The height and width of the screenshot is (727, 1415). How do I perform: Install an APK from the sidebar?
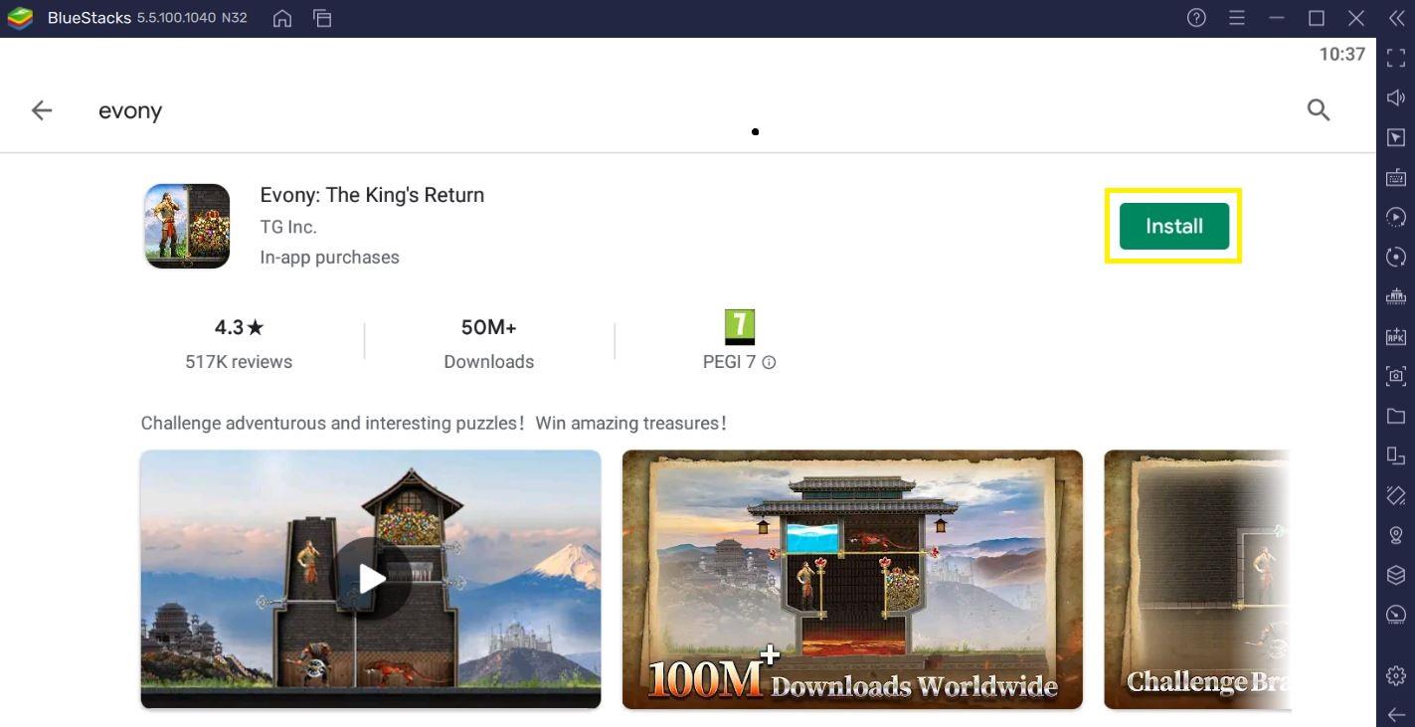click(1395, 335)
